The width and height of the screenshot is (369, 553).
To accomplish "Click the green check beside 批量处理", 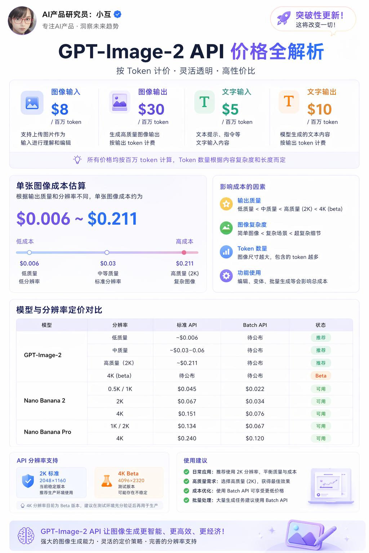I will [x=186, y=500].
